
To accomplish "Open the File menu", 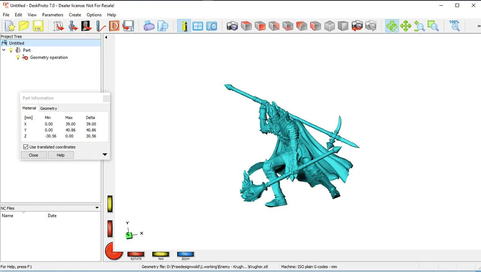I will click(6, 15).
